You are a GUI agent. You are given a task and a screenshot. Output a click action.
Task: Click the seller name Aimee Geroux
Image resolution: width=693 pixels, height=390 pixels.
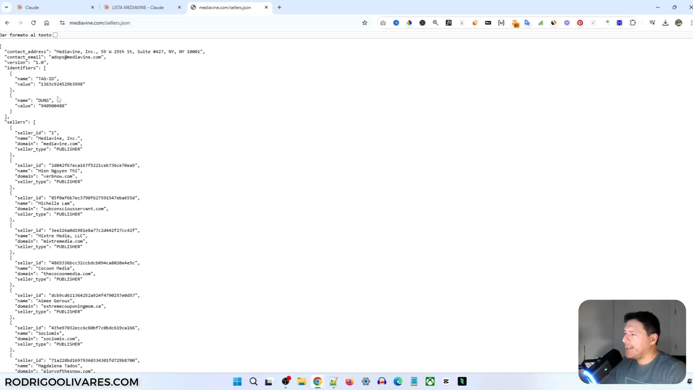55,301
